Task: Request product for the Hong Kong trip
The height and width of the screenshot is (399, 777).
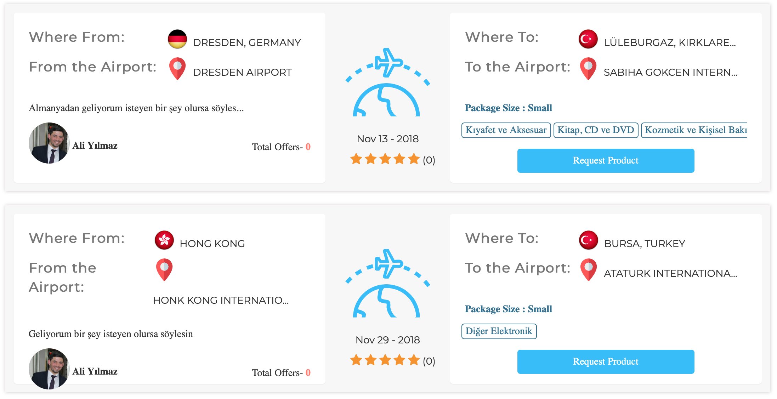Action: pyautogui.click(x=606, y=361)
